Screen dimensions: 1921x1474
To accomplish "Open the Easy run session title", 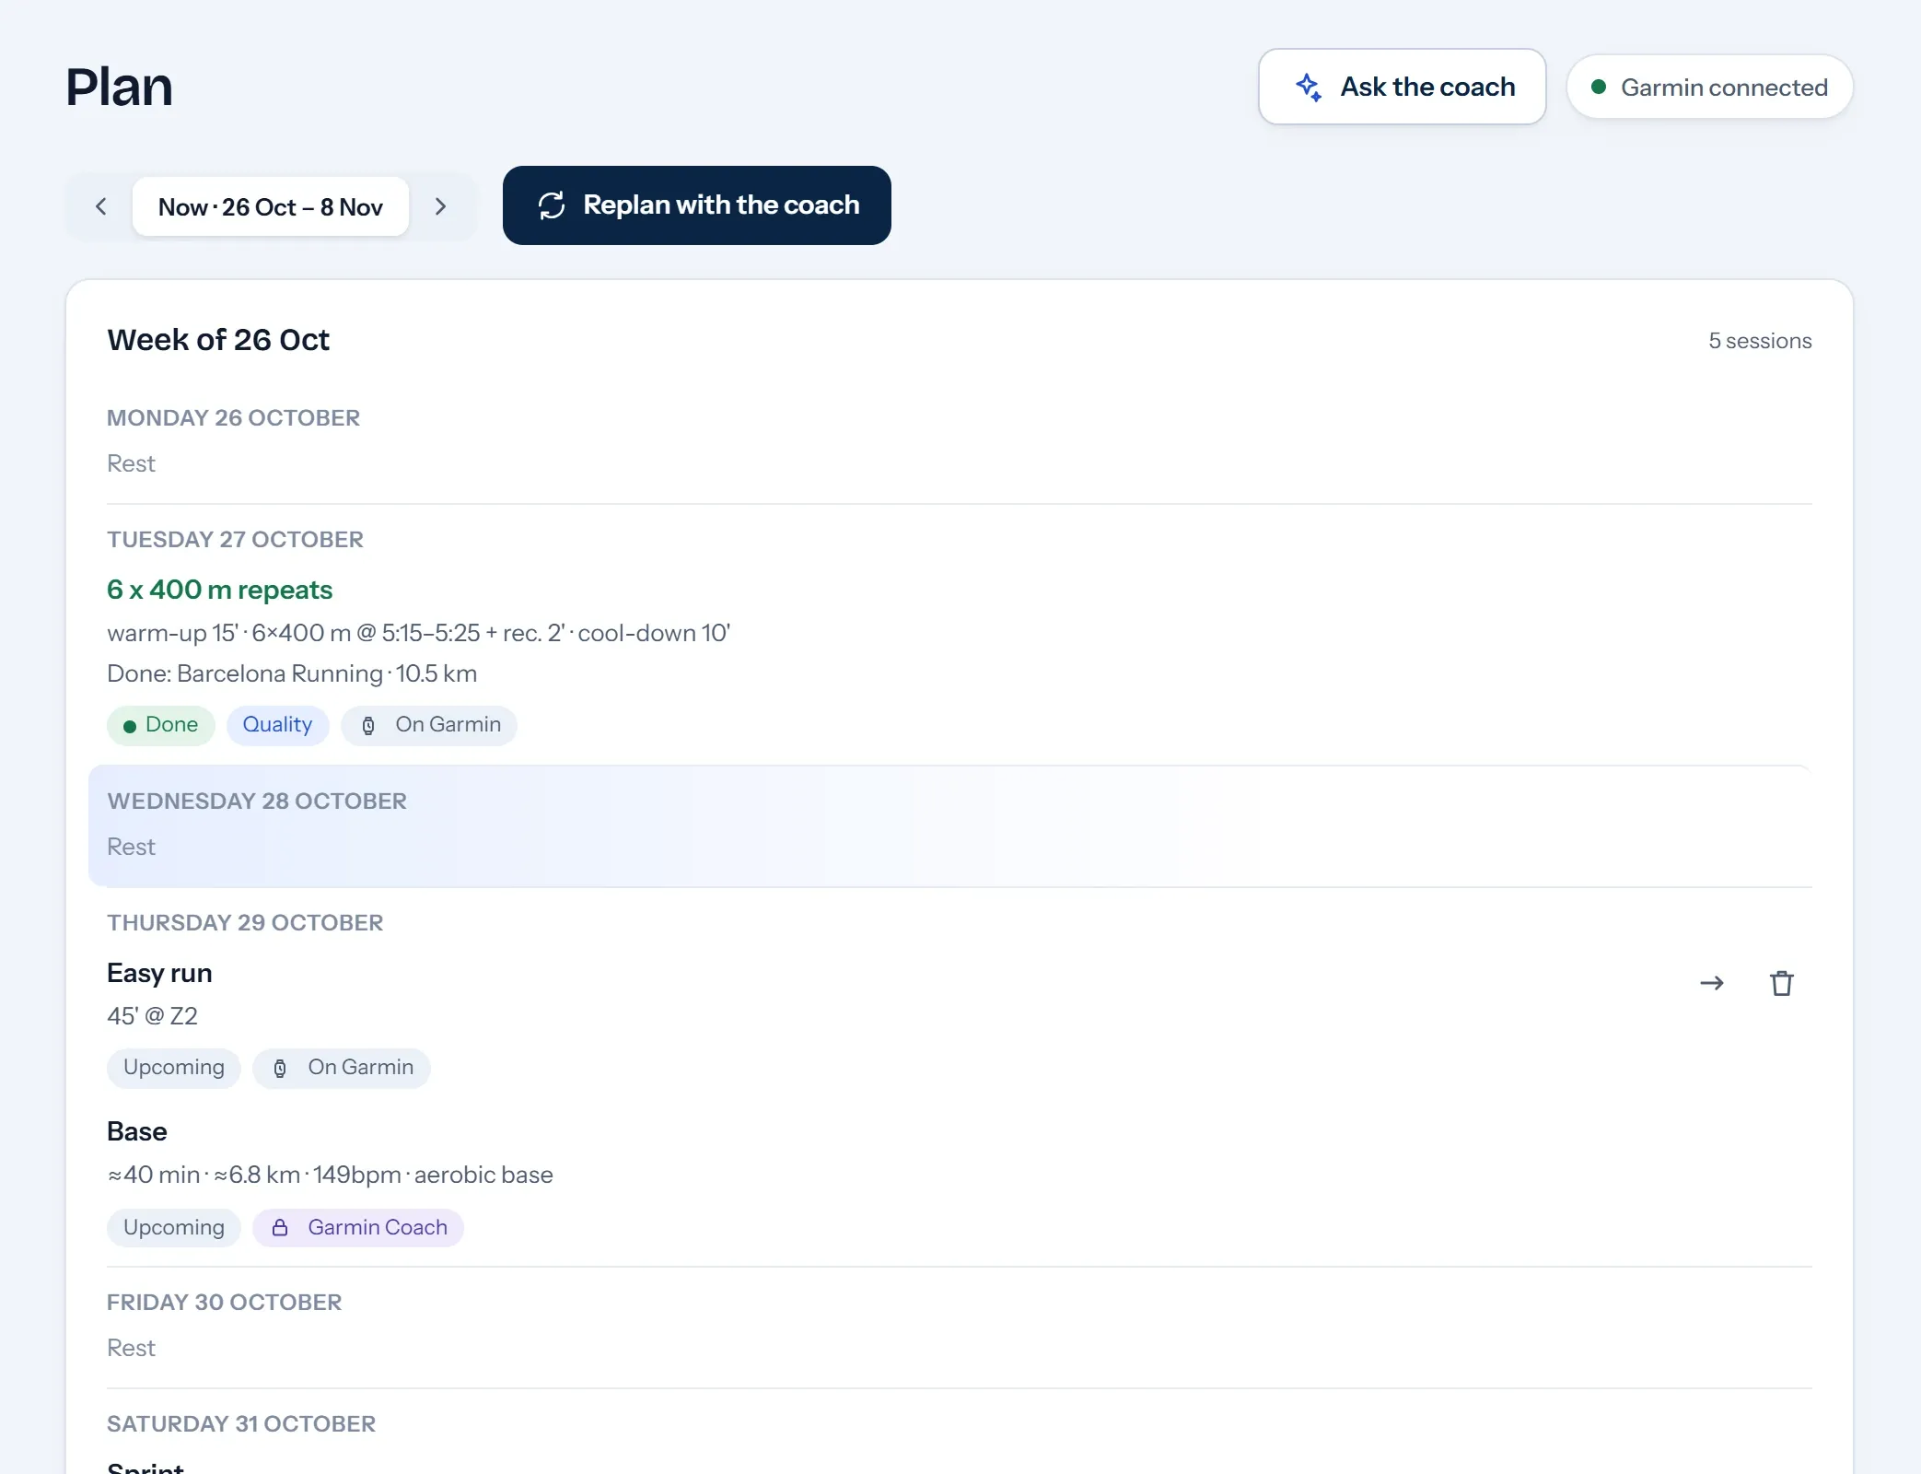I will point(159,973).
